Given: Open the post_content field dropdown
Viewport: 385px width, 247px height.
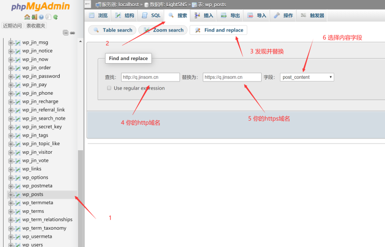Looking at the screenshot, I should 306,77.
